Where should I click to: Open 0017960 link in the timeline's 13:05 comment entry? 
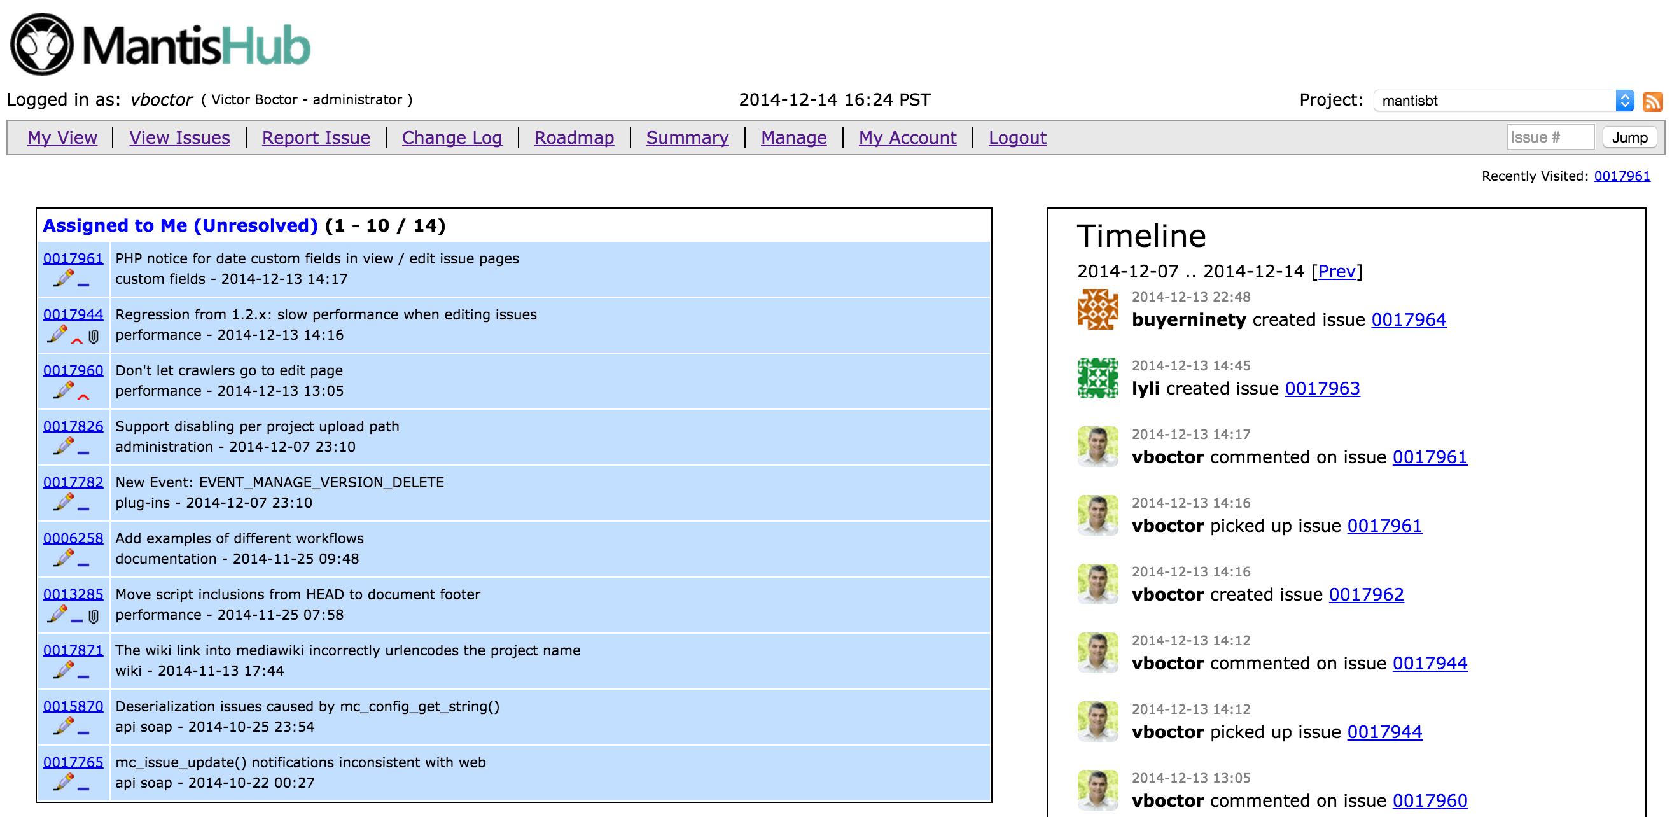pos(1430,801)
